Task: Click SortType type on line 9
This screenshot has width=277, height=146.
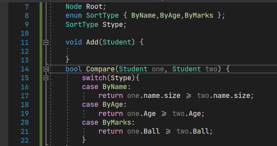Action: (x=82, y=25)
